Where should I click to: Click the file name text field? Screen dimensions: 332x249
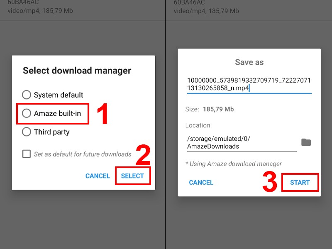pyautogui.click(x=249, y=84)
